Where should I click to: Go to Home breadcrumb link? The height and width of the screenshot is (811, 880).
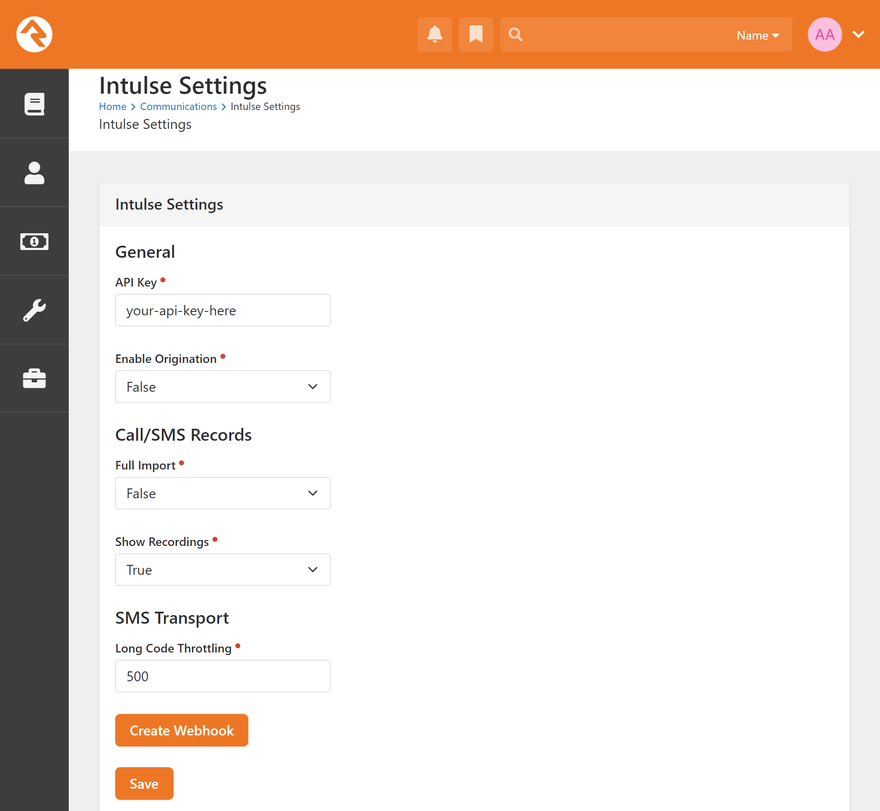112,107
